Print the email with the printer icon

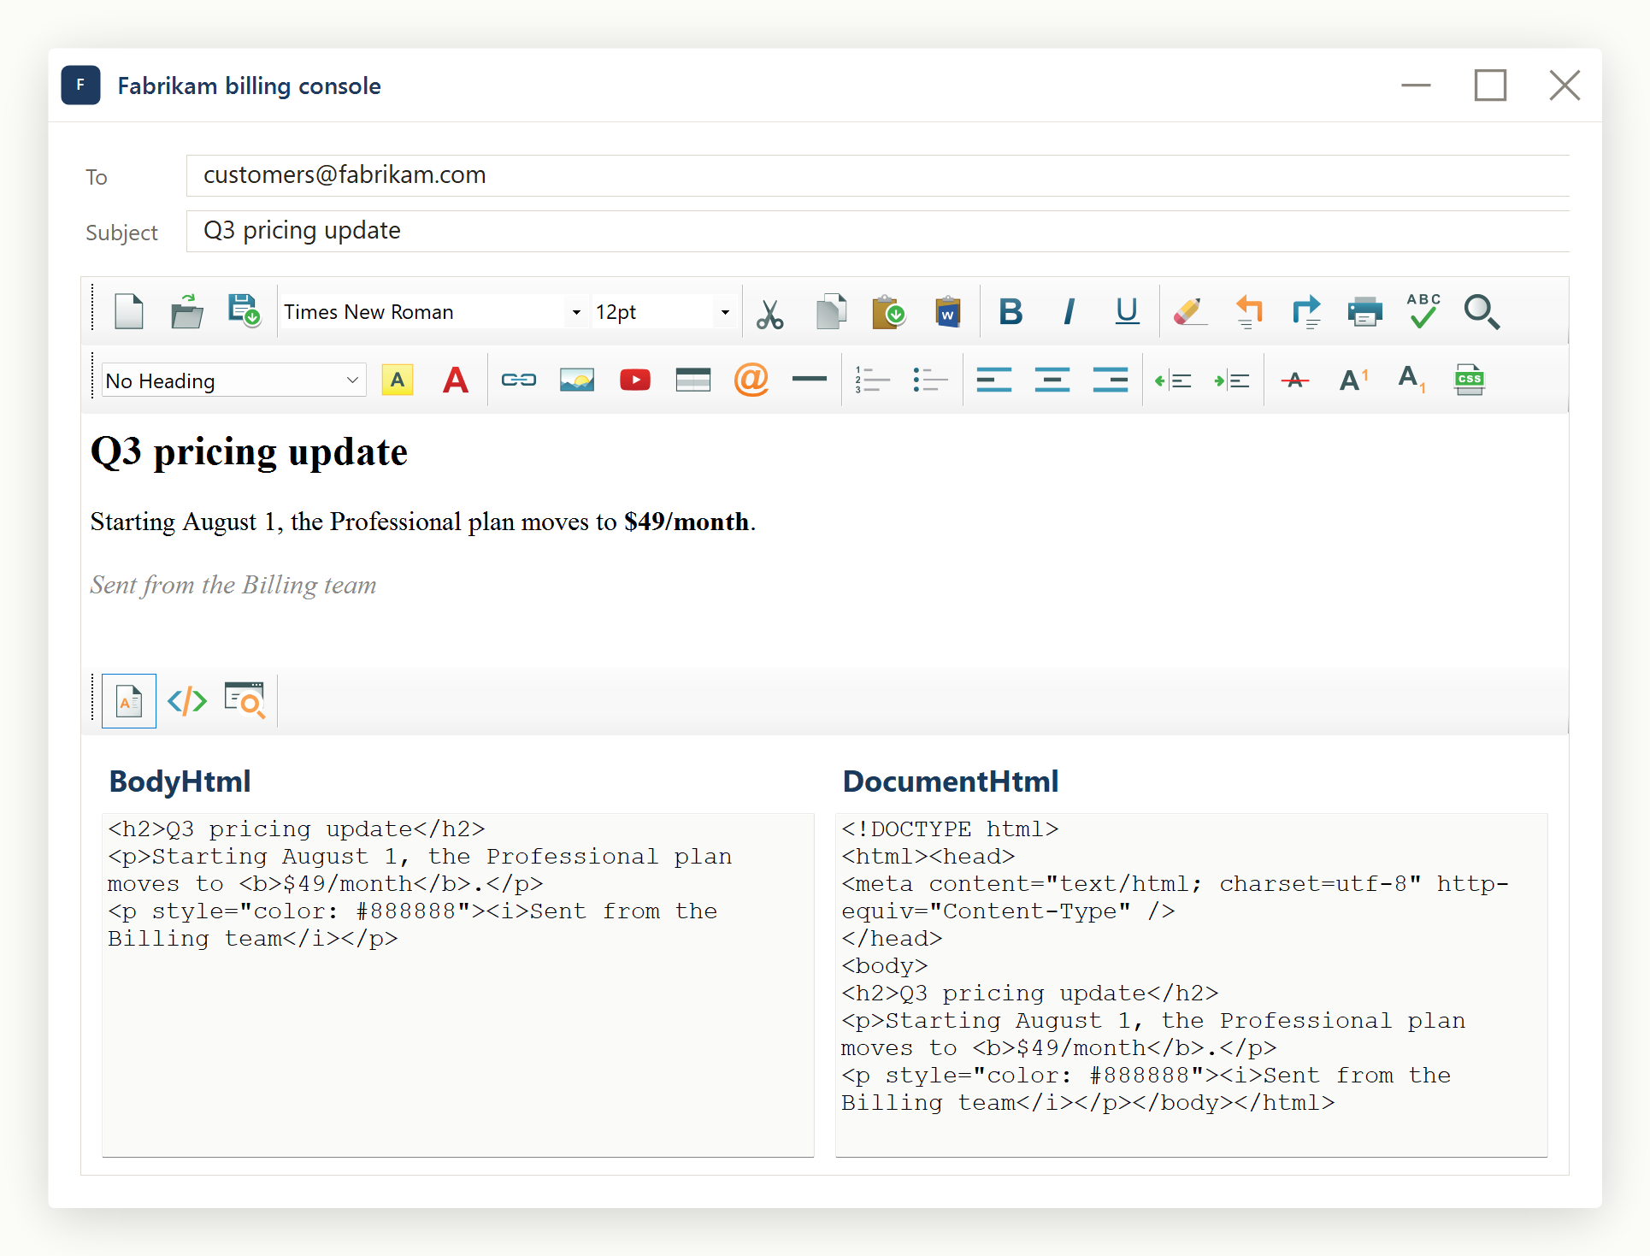(x=1364, y=312)
